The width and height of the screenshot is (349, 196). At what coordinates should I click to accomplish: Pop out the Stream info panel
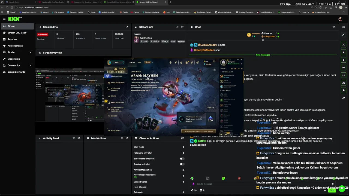[182, 27]
